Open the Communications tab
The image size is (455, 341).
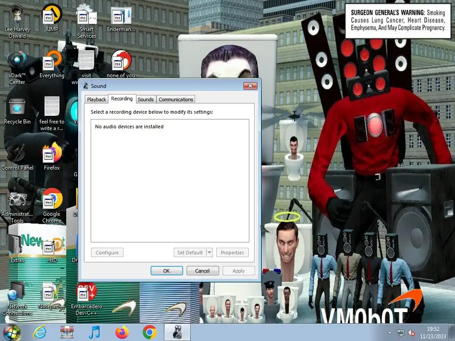176,99
